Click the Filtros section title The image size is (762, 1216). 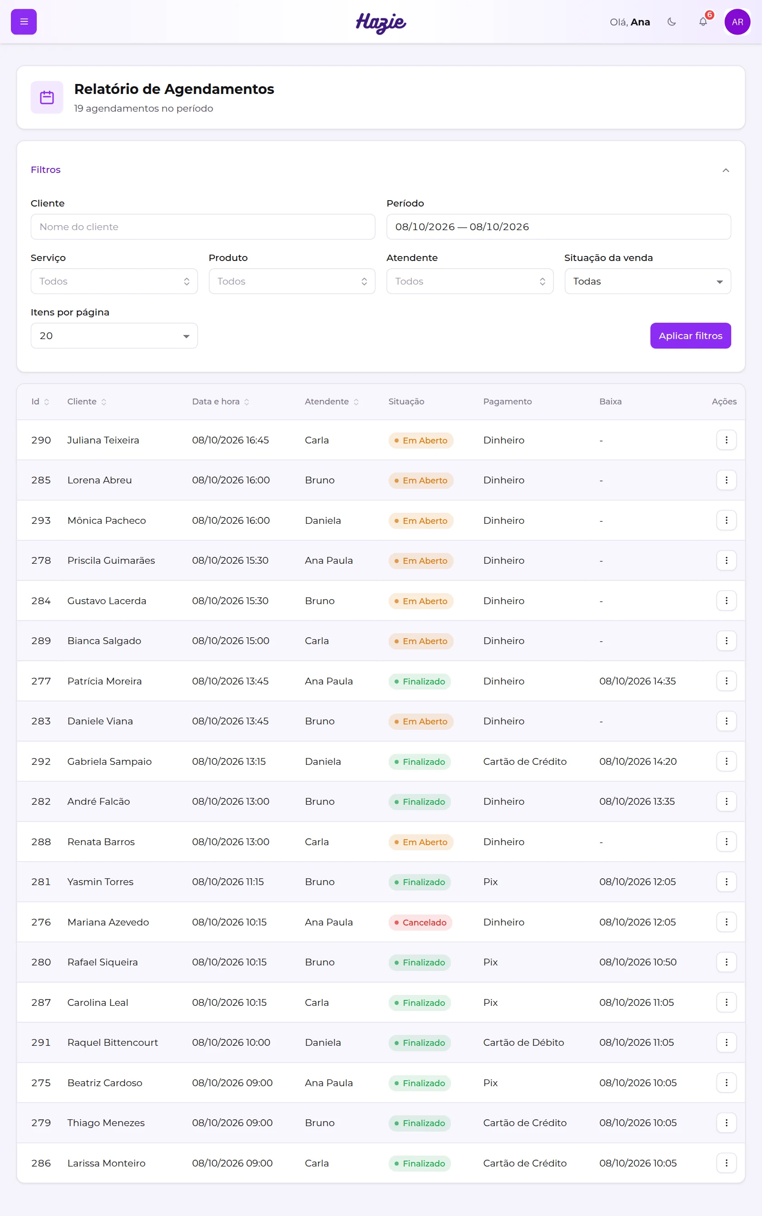[45, 170]
